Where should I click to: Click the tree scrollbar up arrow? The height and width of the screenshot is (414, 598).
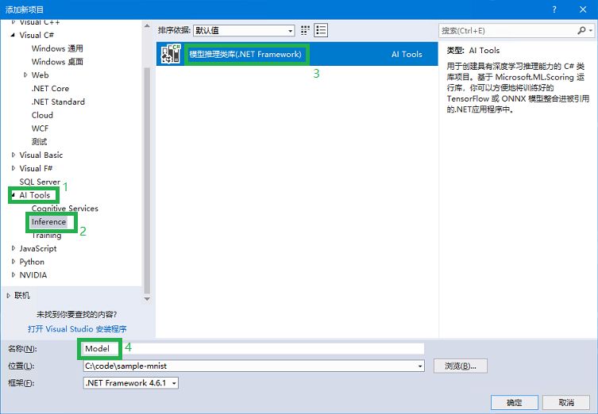pos(147,26)
